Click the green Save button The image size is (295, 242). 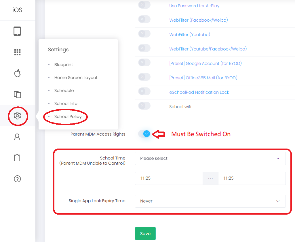click(x=145, y=234)
